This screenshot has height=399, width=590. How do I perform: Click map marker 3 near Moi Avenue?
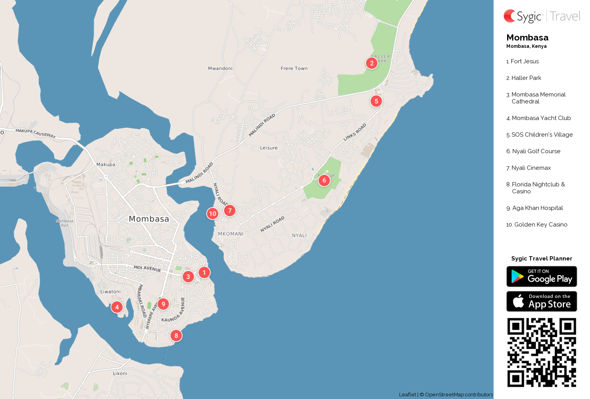(188, 277)
